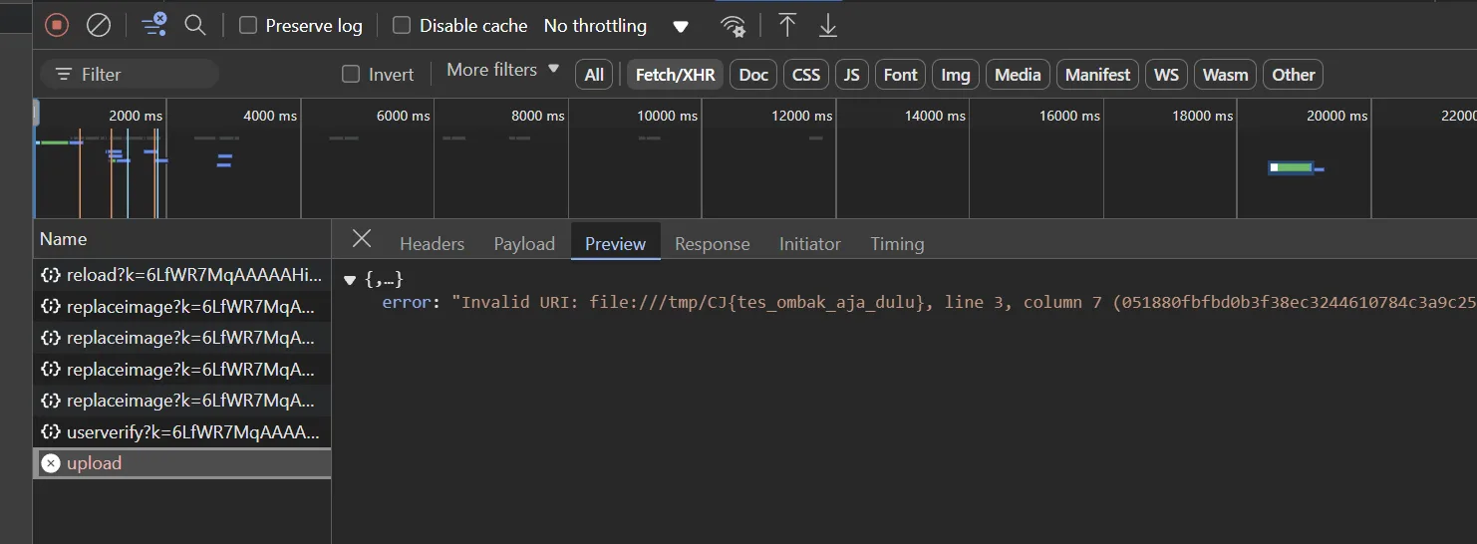Clear the network log
This screenshot has width=1477, height=544.
click(x=99, y=25)
